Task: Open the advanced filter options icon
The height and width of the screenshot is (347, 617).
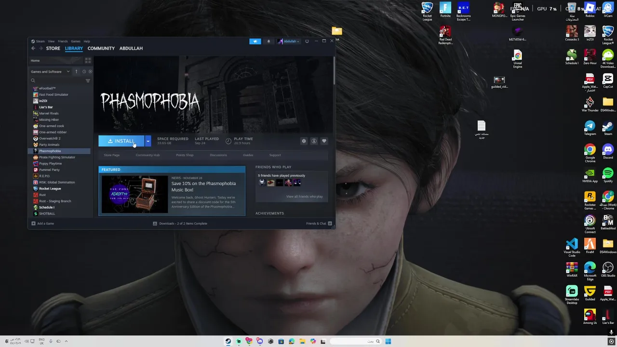Action: (88, 80)
